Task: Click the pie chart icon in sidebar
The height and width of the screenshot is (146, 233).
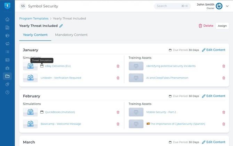Action: click(x=7, y=84)
